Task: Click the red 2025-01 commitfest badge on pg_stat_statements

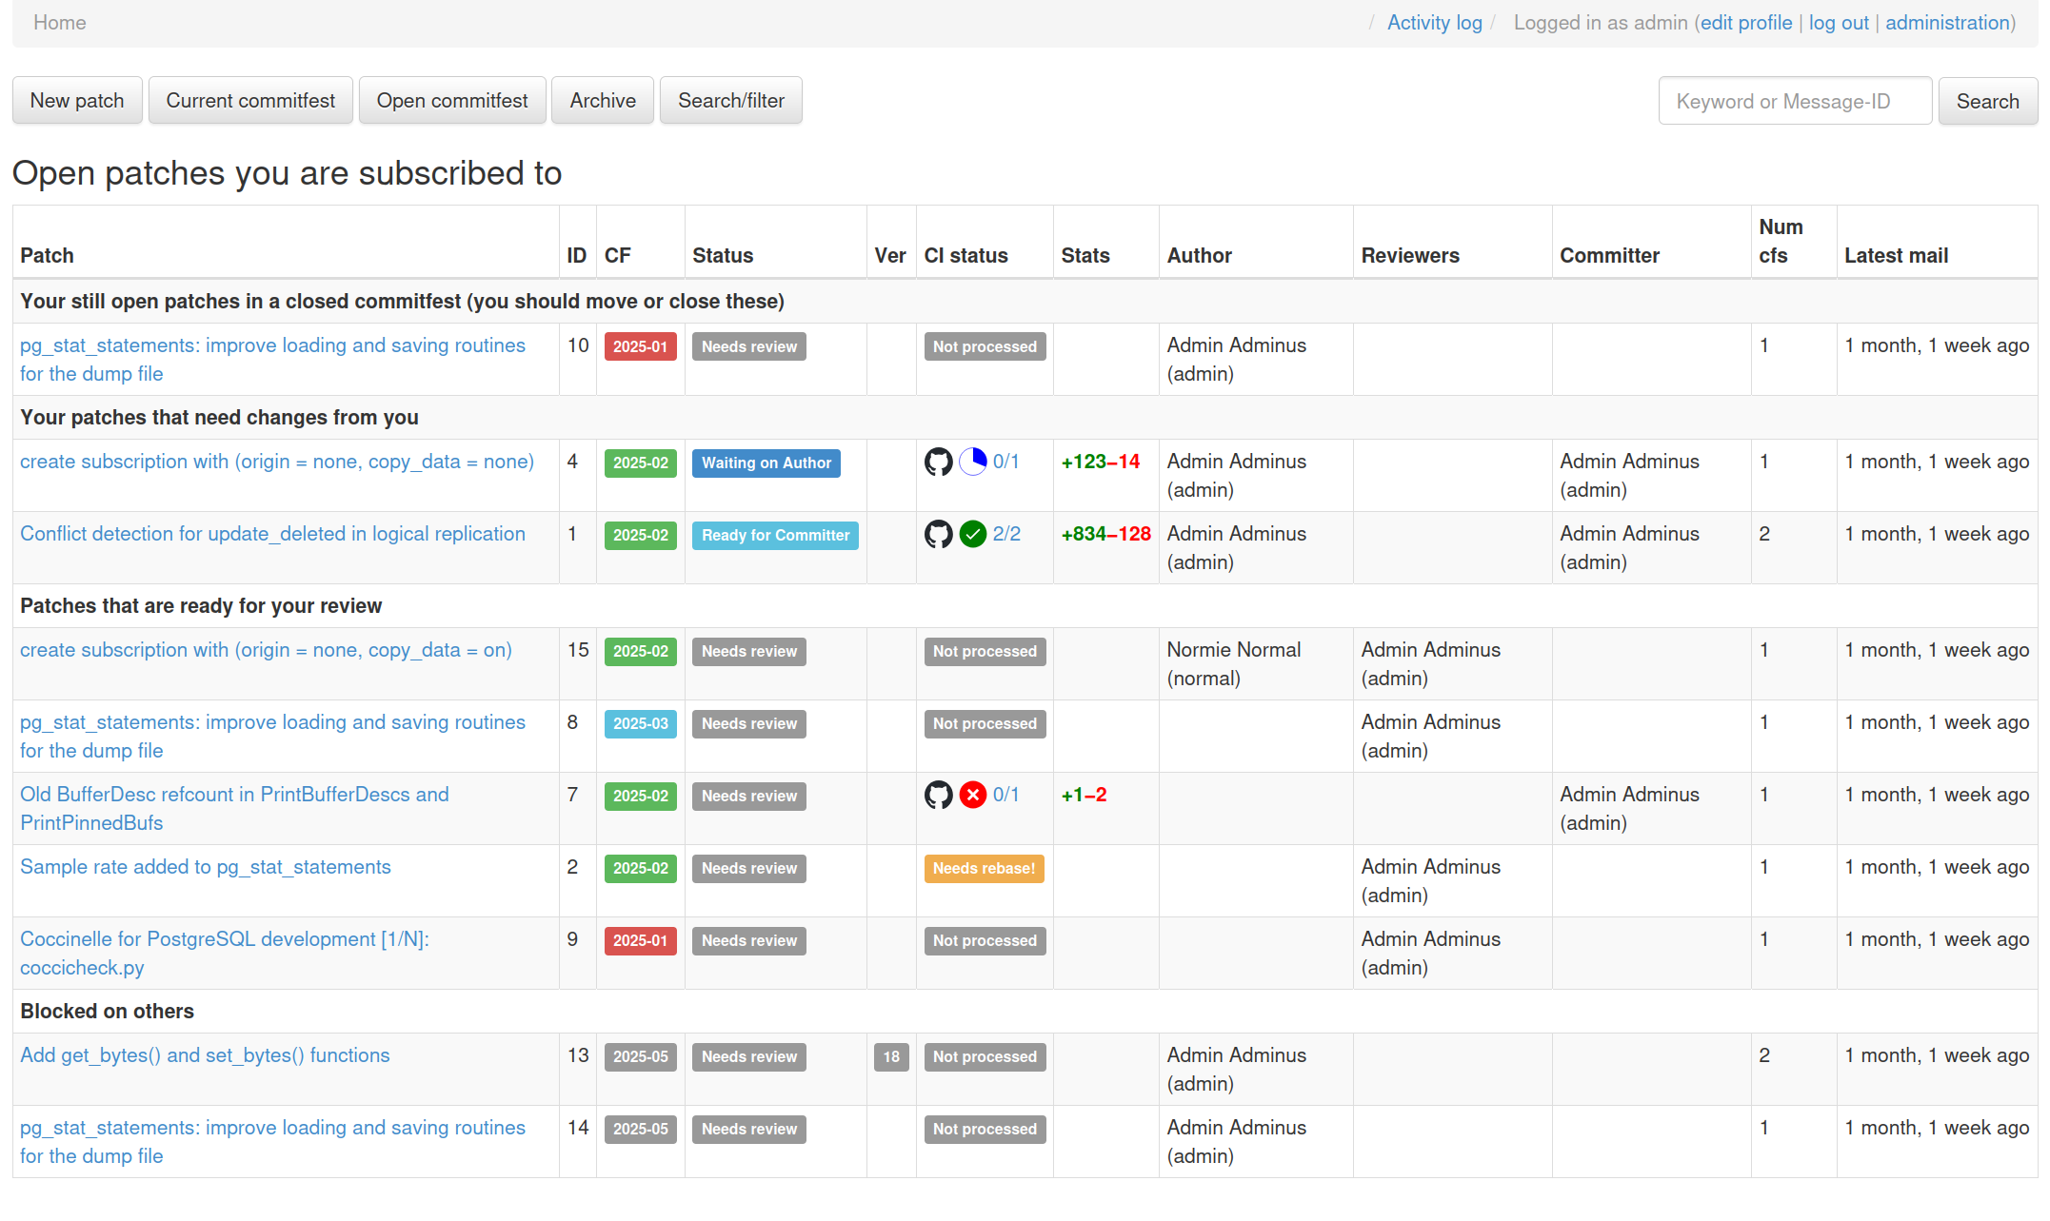Action: [640, 346]
